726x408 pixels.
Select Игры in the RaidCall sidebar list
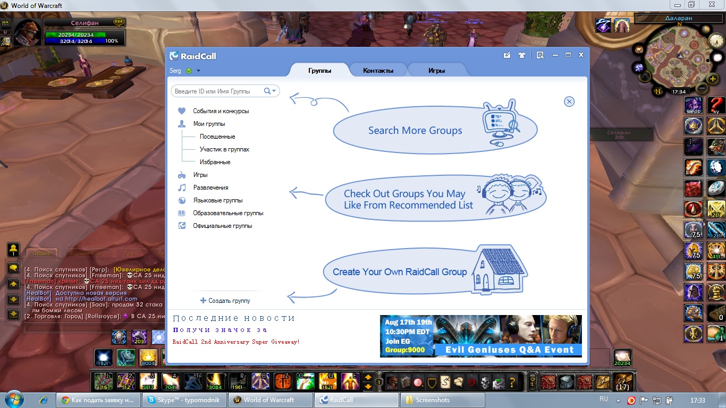pos(200,175)
